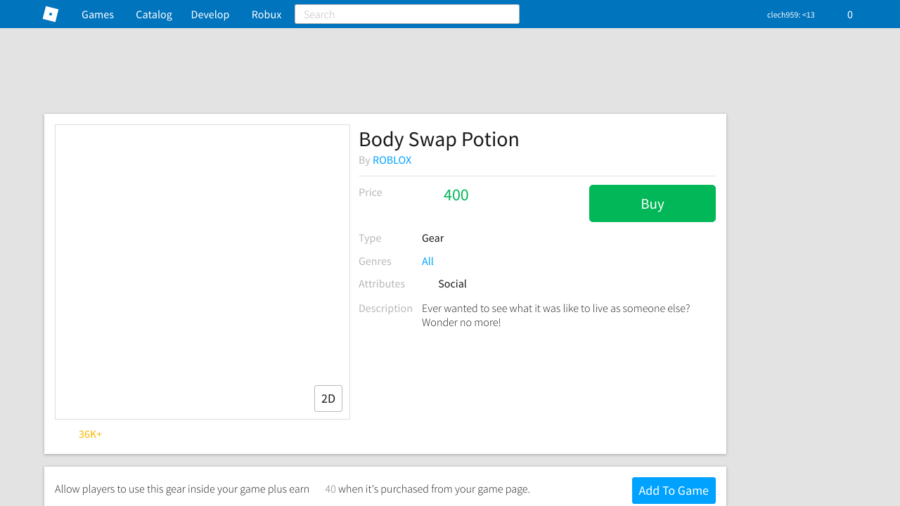Click the clech959 username in the header
The image size is (900, 506).
790,15
